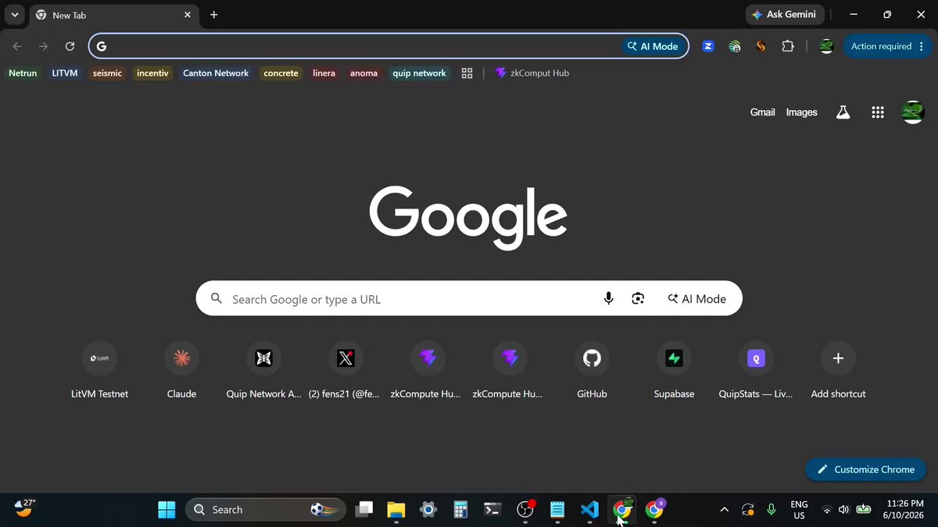Open Visual Studio Code from taskbar

point(589,510)
